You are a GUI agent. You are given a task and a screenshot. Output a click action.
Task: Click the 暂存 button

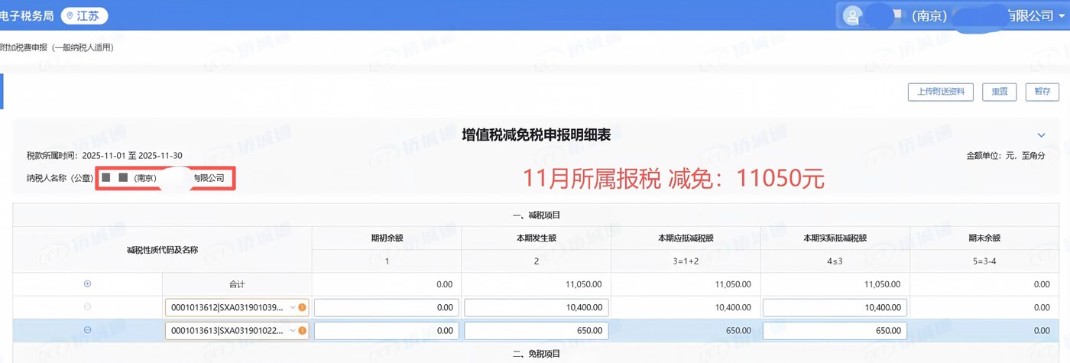pos(1042,92)
